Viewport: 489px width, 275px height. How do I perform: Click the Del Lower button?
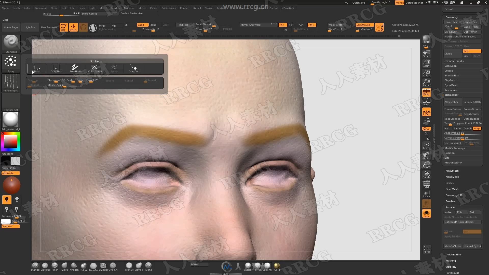452,32
